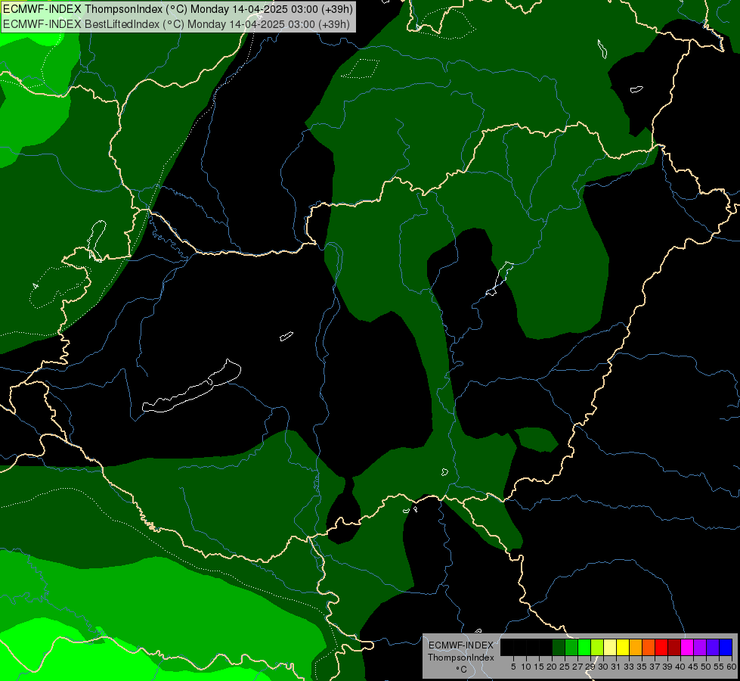Click the purple 45–50 legend swatch
740x681 pixels.
tap(700, 647)
